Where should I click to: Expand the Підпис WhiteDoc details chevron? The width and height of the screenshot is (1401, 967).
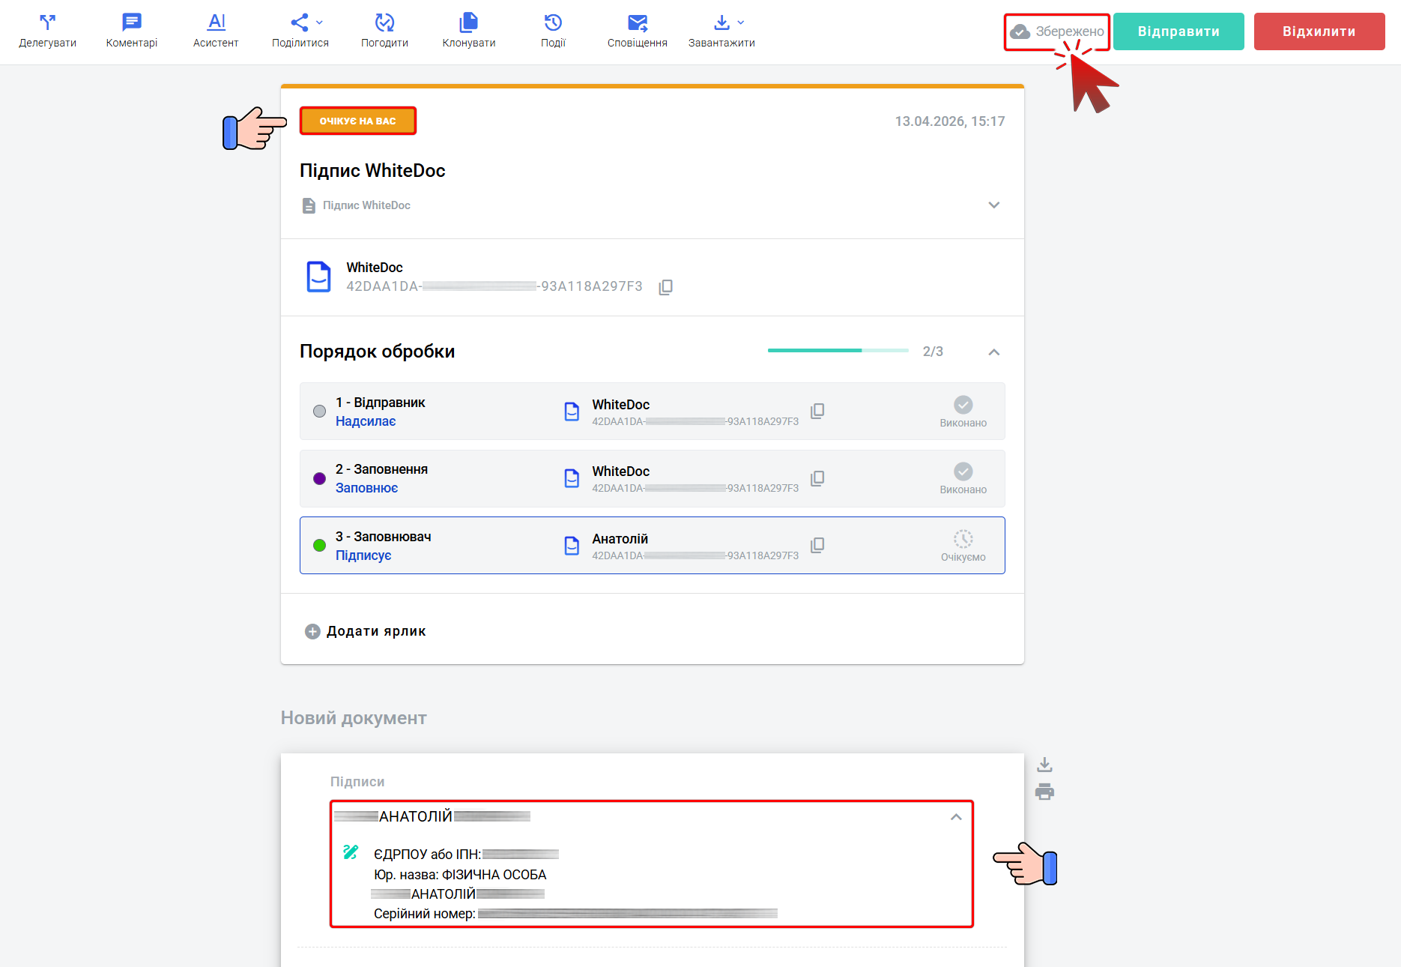pyautogui.click(x=993, y=205)
